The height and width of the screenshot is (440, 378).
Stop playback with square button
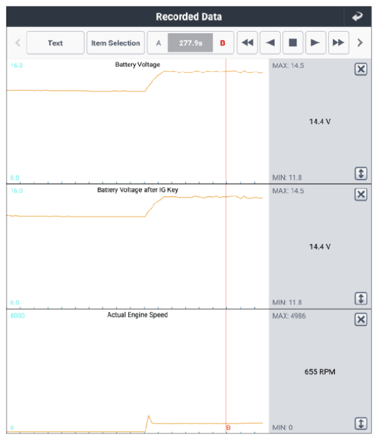pyautogui.click(x=293, y=43)
